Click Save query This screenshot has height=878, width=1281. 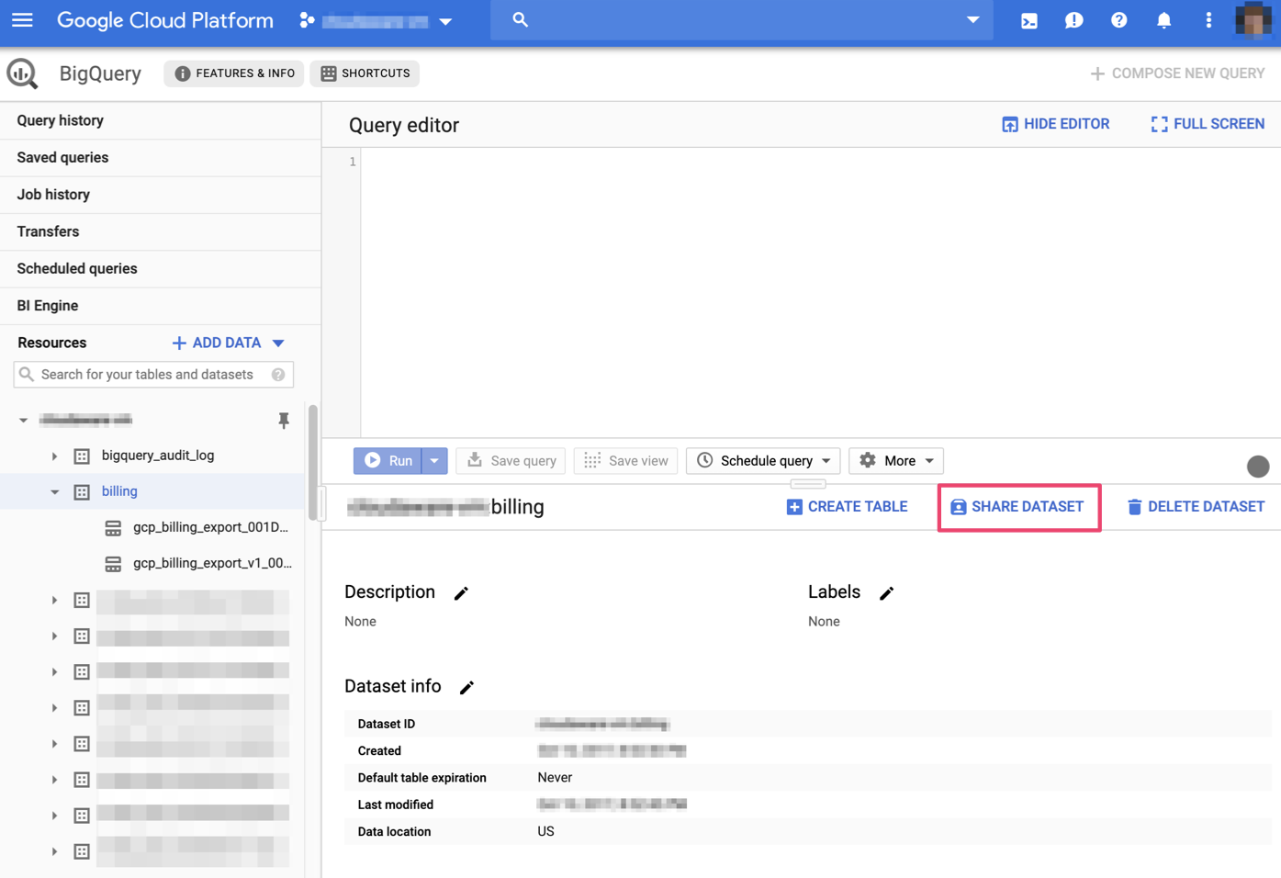tap(511, 461)
